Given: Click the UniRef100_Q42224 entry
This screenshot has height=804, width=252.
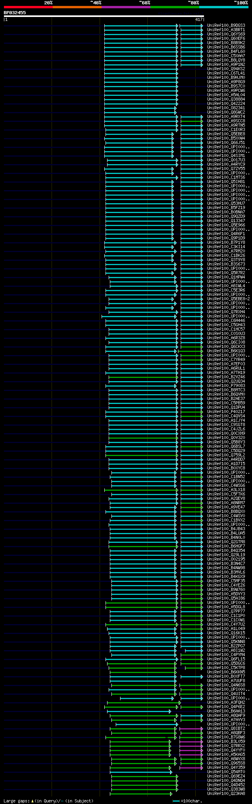Looking at the screenshot, I should point(226,103).
